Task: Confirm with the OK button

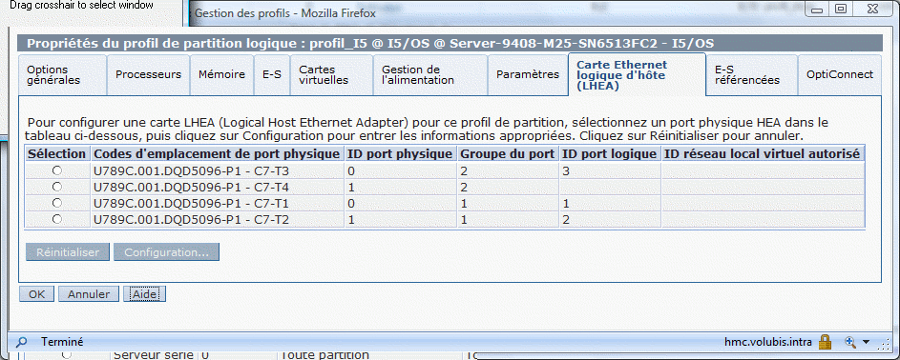Action: pos(36,293)
